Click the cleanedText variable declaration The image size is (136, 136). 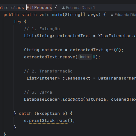click(x=76, y=78)
